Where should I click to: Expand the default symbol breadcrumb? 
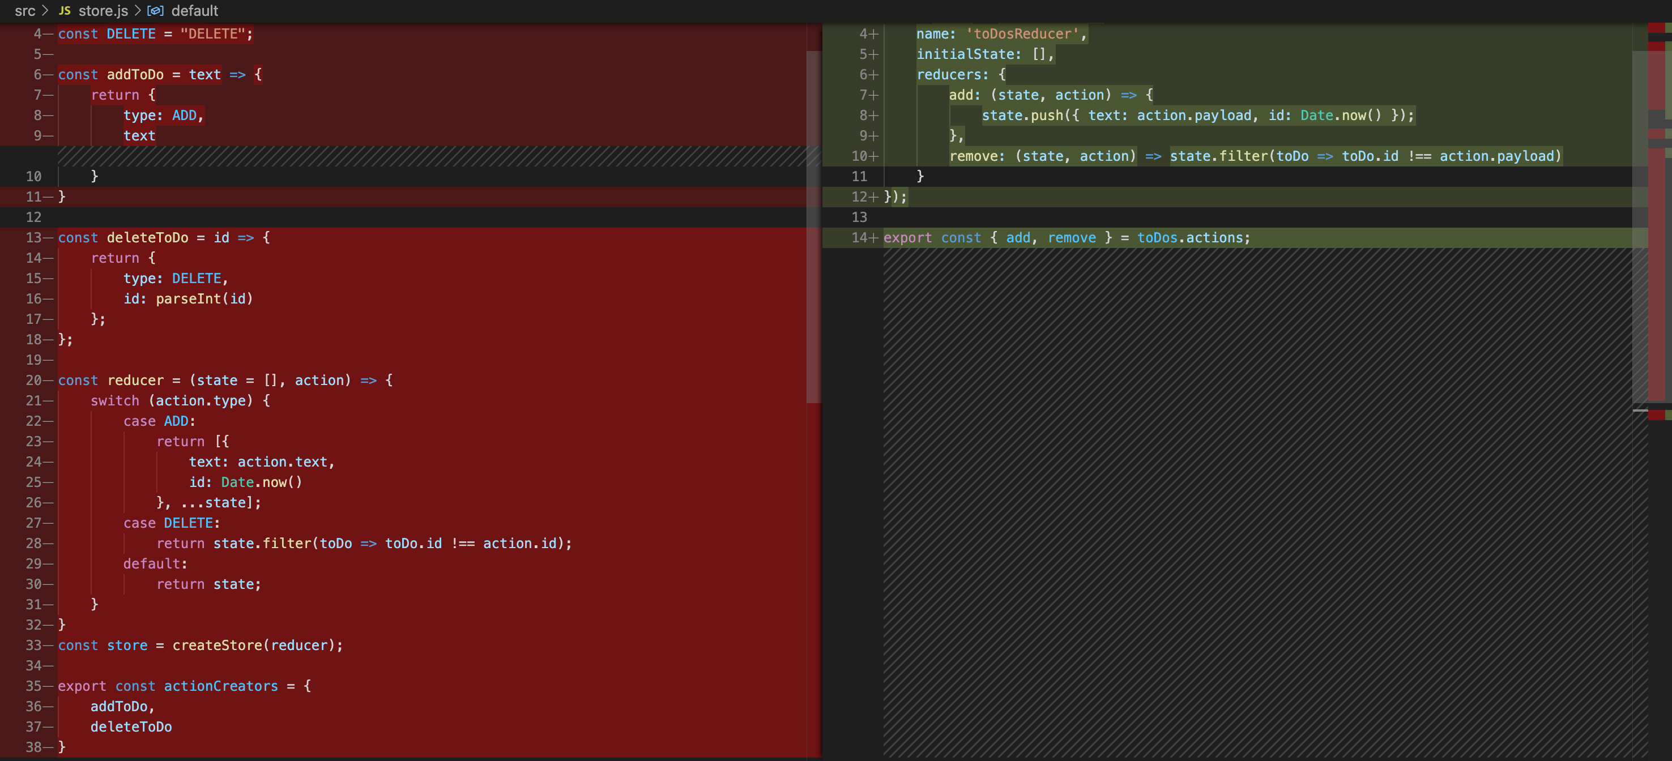point(194,10)
